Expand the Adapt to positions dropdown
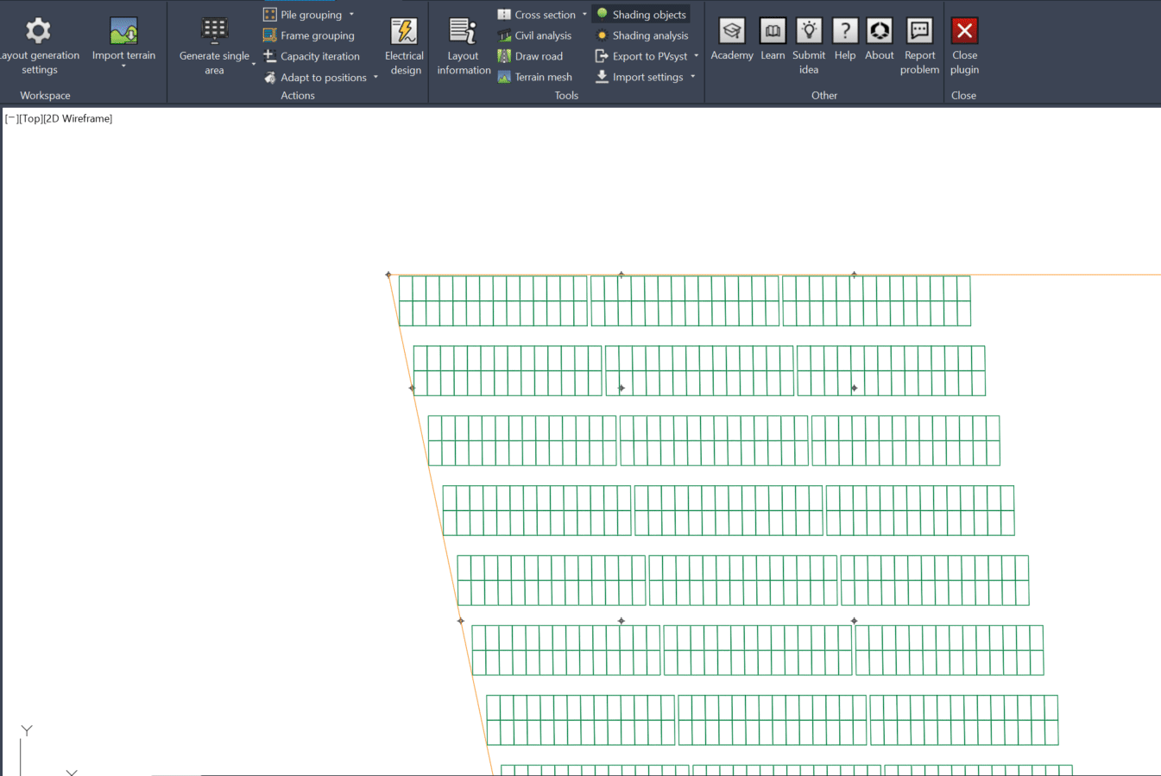The width and height of the screenshot is (1161, 776). (376, 78)
